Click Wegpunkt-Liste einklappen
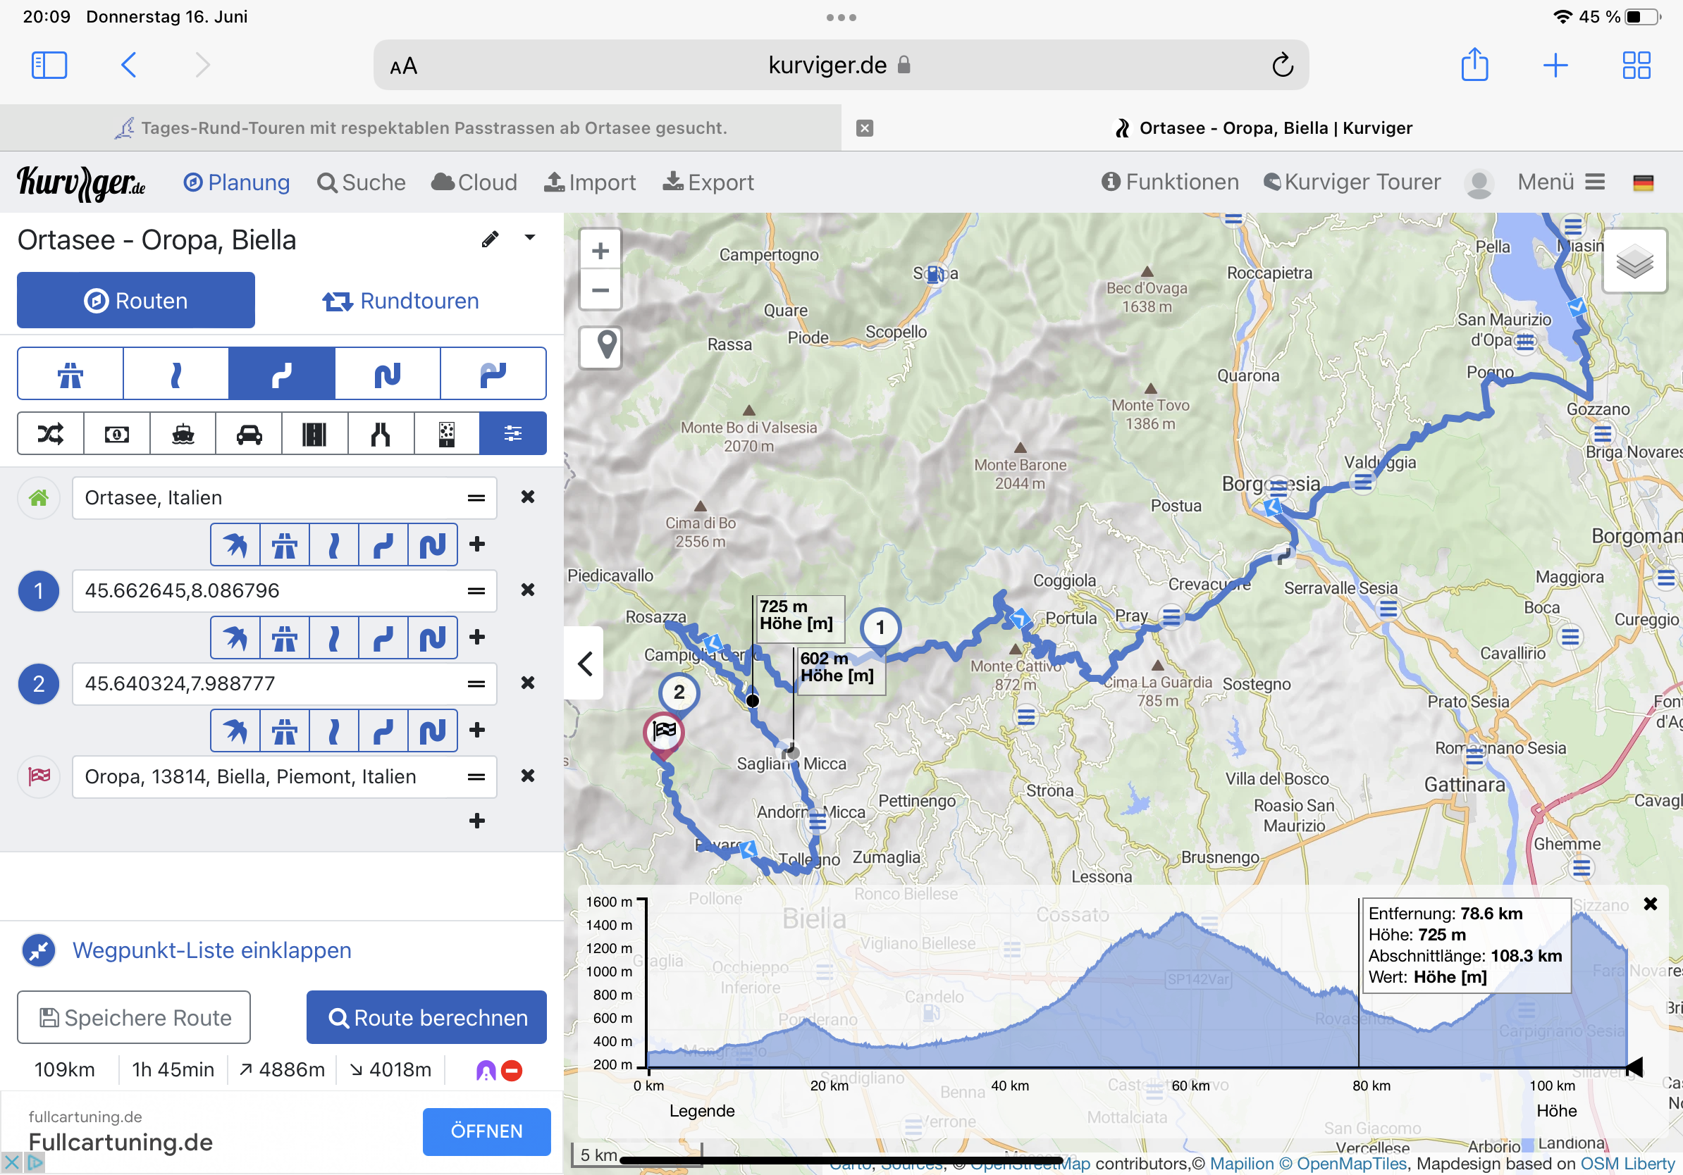This screenshot has height=1175, width=1683. tap(212, 950)
